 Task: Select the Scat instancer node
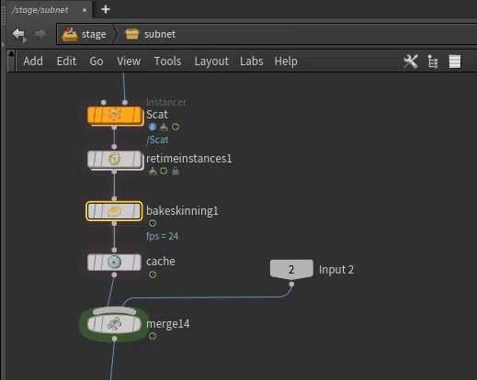(x=115, y=116)
